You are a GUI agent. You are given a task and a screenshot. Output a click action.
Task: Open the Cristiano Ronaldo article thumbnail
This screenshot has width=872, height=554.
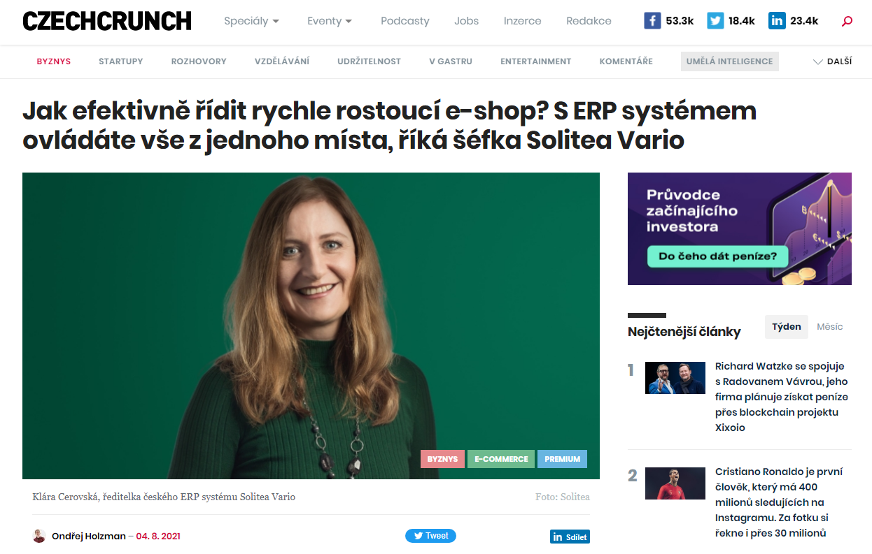675,483
